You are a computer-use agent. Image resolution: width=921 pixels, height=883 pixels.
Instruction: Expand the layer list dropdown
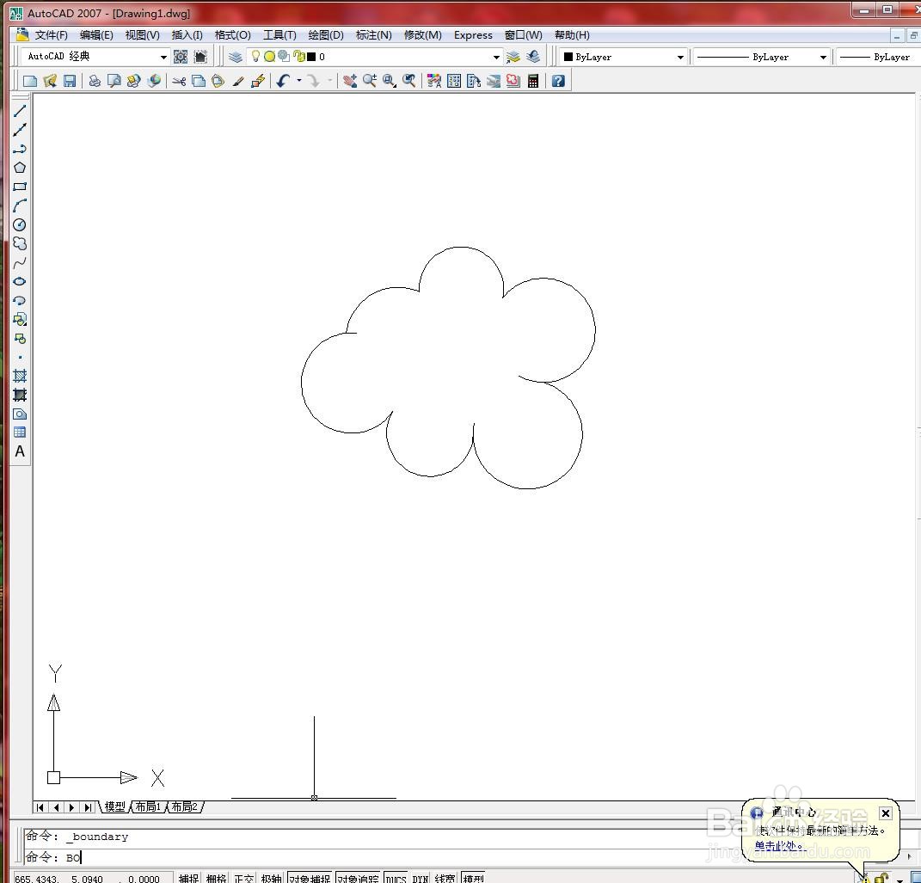[496, 57]
